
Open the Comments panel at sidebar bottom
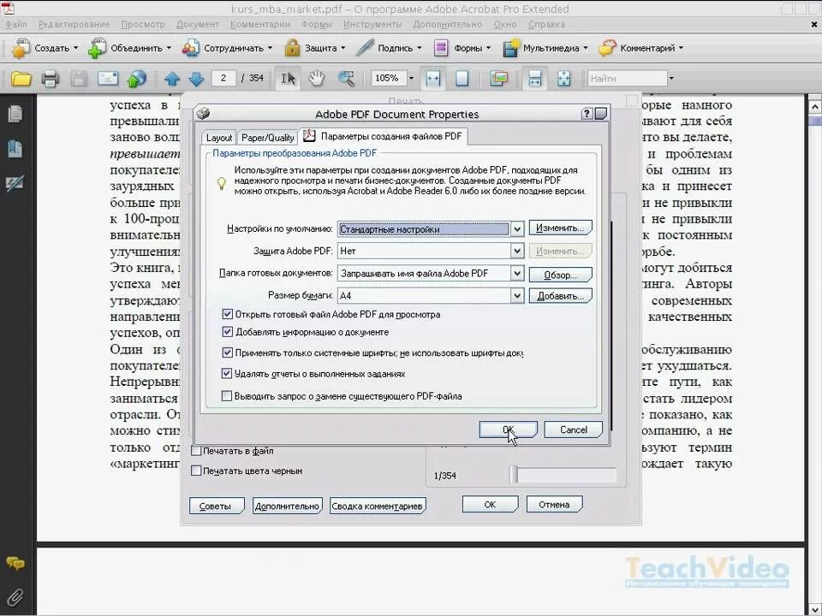(15, 563)
